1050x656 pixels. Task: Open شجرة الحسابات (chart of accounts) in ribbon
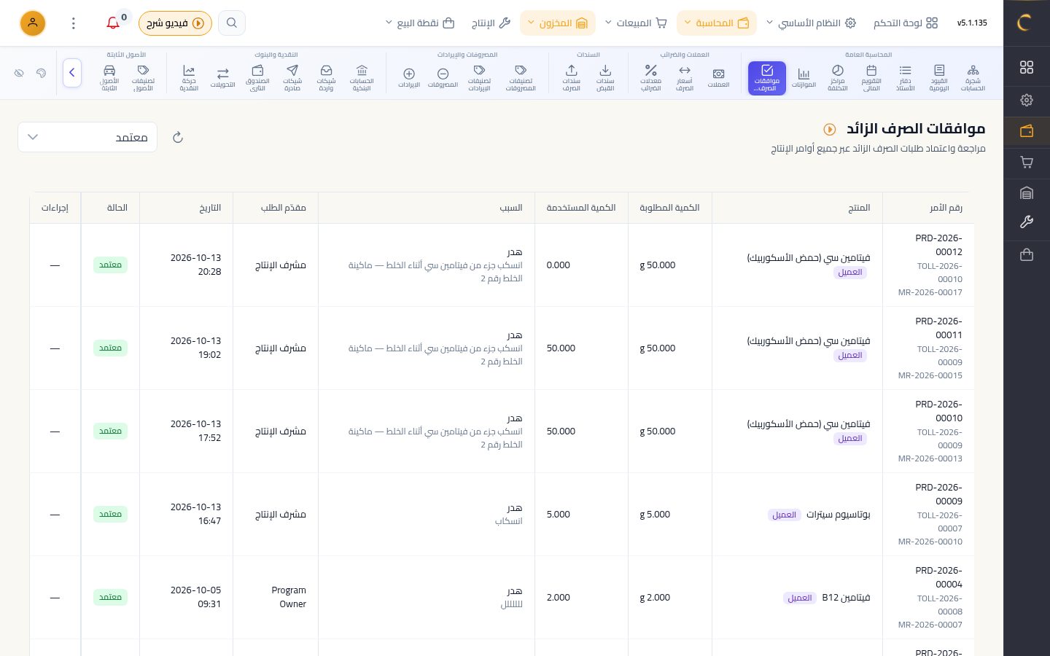973,78
